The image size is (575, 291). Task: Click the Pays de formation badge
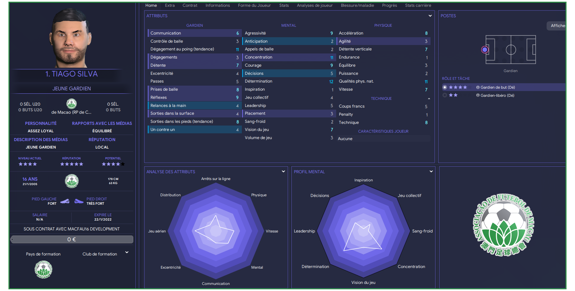(x=43, y=269)
